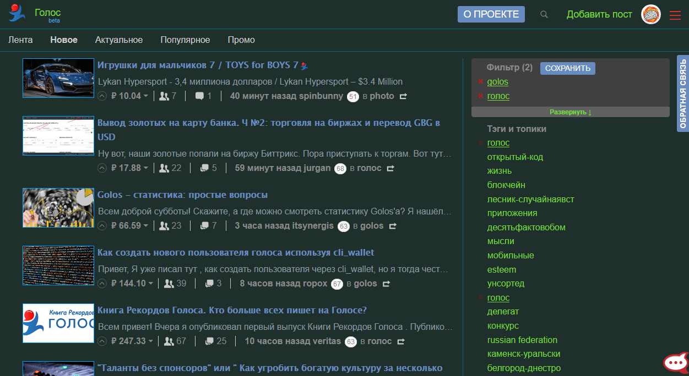Expand payout dropdown ₽ 10.04

pyautogui.click(x=146, y=96)
